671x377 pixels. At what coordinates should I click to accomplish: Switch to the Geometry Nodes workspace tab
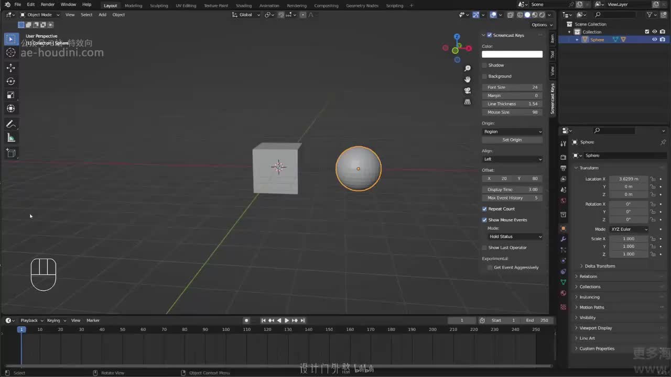tap(362, 6)
